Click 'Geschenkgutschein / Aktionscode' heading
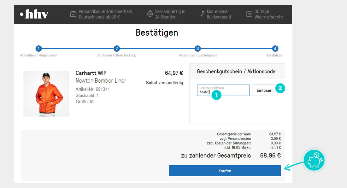This screenshot has width=347, height=188. tap(236, 71)
